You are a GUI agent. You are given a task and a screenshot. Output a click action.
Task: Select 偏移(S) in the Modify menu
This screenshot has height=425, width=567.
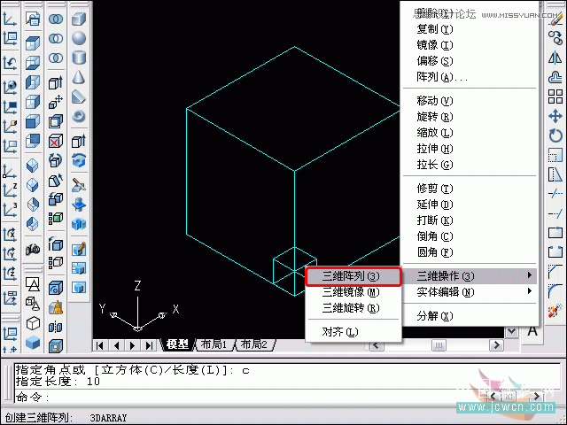pyautogui.click(x=470, y=61)
